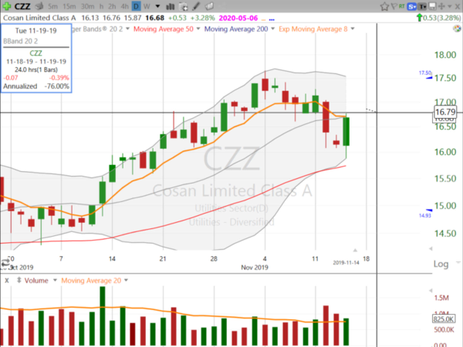This screenshot has height=347, width=463.
Task: Click the move-window crosshair arrows icon
Action: (x=441, y=6)
